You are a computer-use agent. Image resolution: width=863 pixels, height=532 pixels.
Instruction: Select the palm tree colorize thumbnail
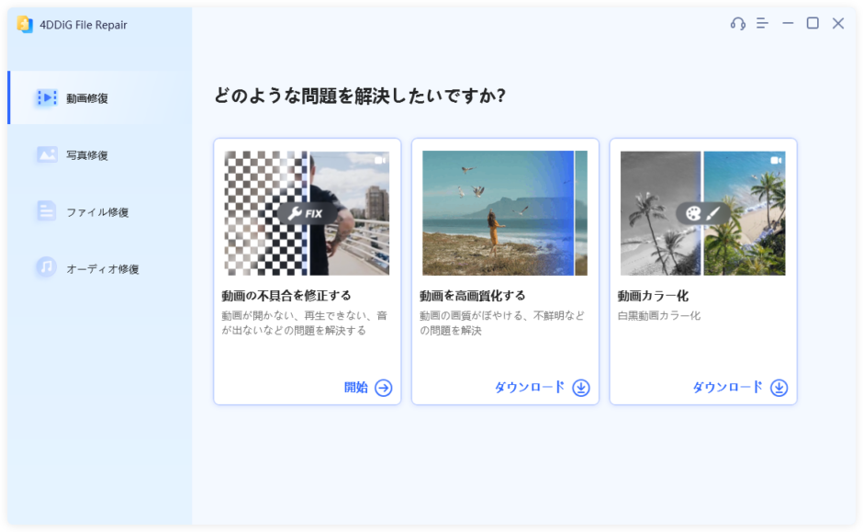[703, 213]
